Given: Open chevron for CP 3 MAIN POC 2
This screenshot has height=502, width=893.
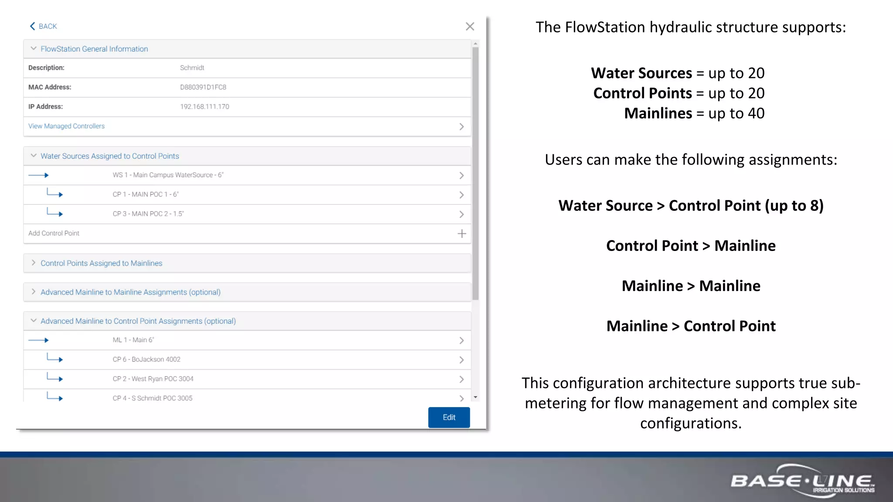Looking at the screenshot, I should click(461, 214).
